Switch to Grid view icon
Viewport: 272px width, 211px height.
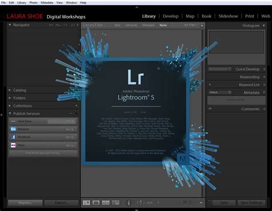coord(86,202)
